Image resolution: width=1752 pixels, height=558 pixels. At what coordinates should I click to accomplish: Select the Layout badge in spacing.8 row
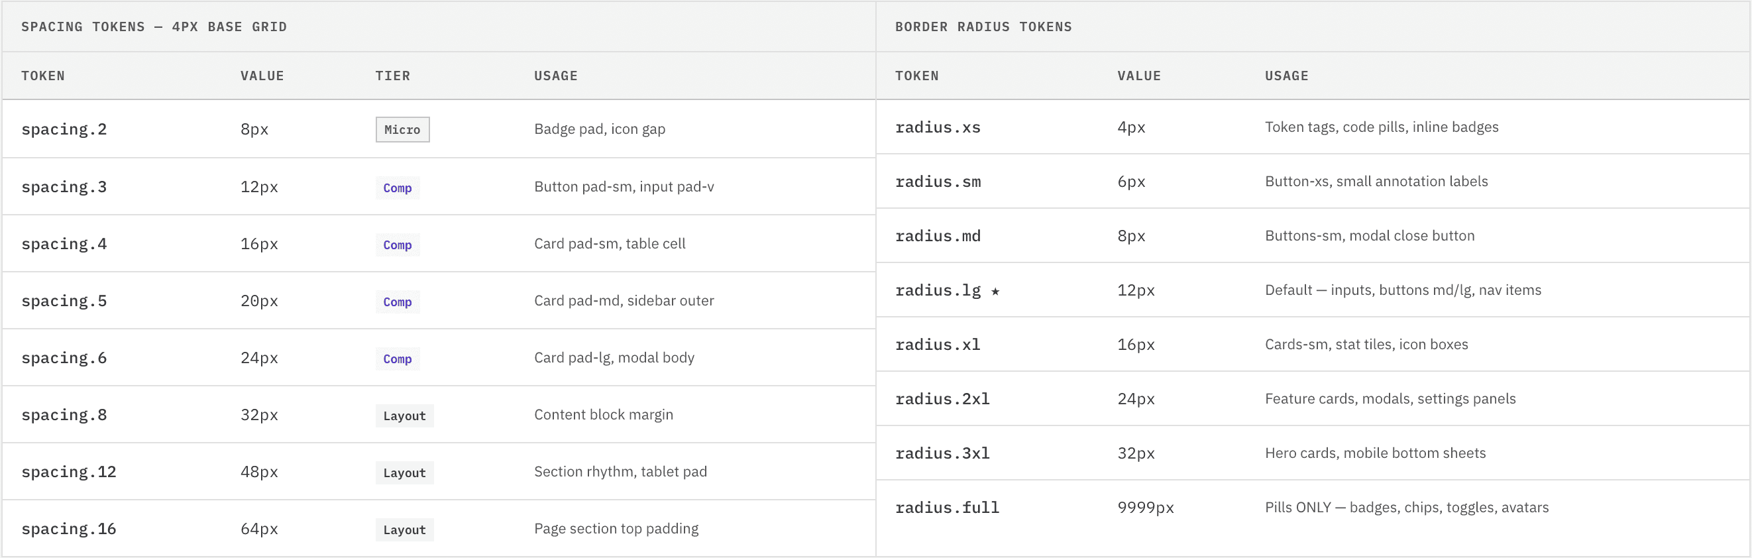click(404, 416)
